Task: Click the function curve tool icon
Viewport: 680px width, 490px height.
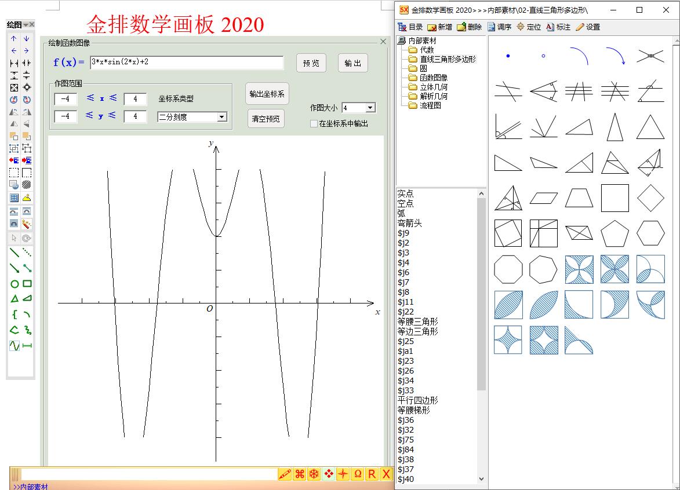Action: pyautogui.click(x=14, y=346)
